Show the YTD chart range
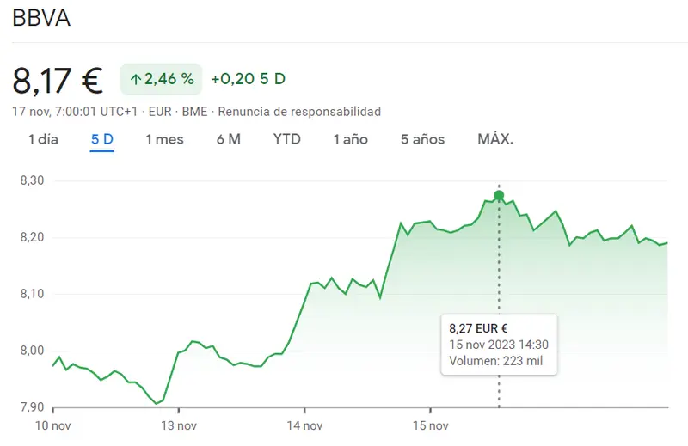Viewport: 688px width, 446px height. [286, 139]
